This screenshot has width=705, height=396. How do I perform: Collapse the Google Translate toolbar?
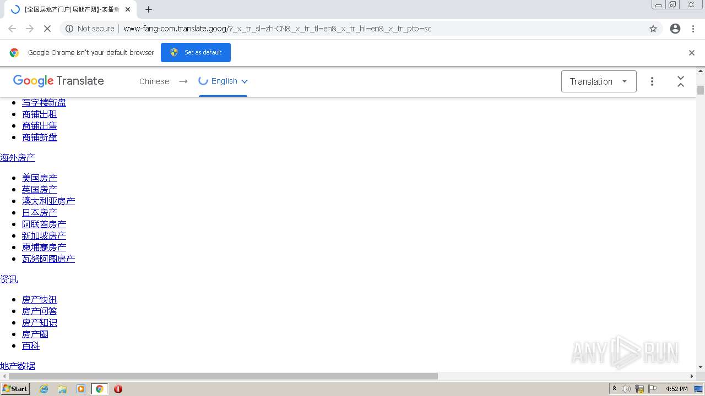[x=681, y=81]
